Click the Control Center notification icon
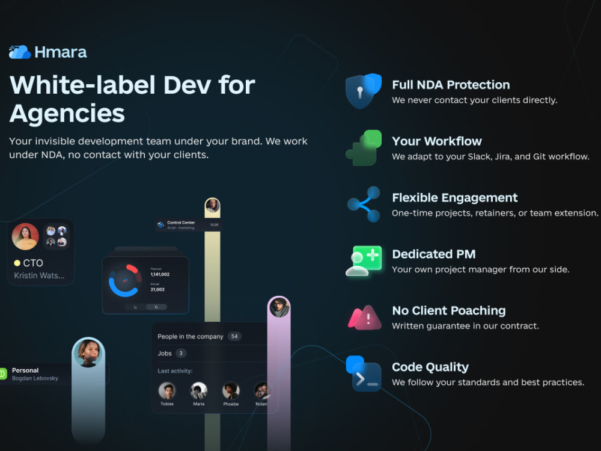Screen dimensions: 601x451 (160, 225)
